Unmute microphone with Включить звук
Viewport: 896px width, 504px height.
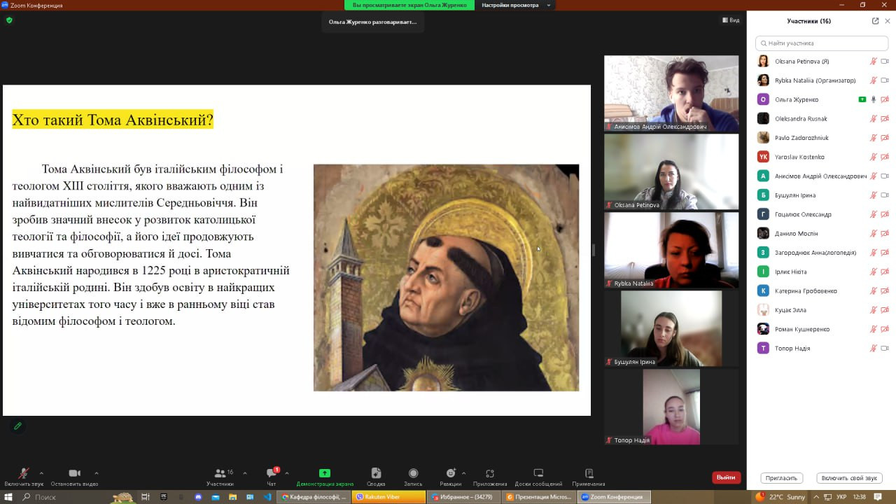(x=23, y=474)
